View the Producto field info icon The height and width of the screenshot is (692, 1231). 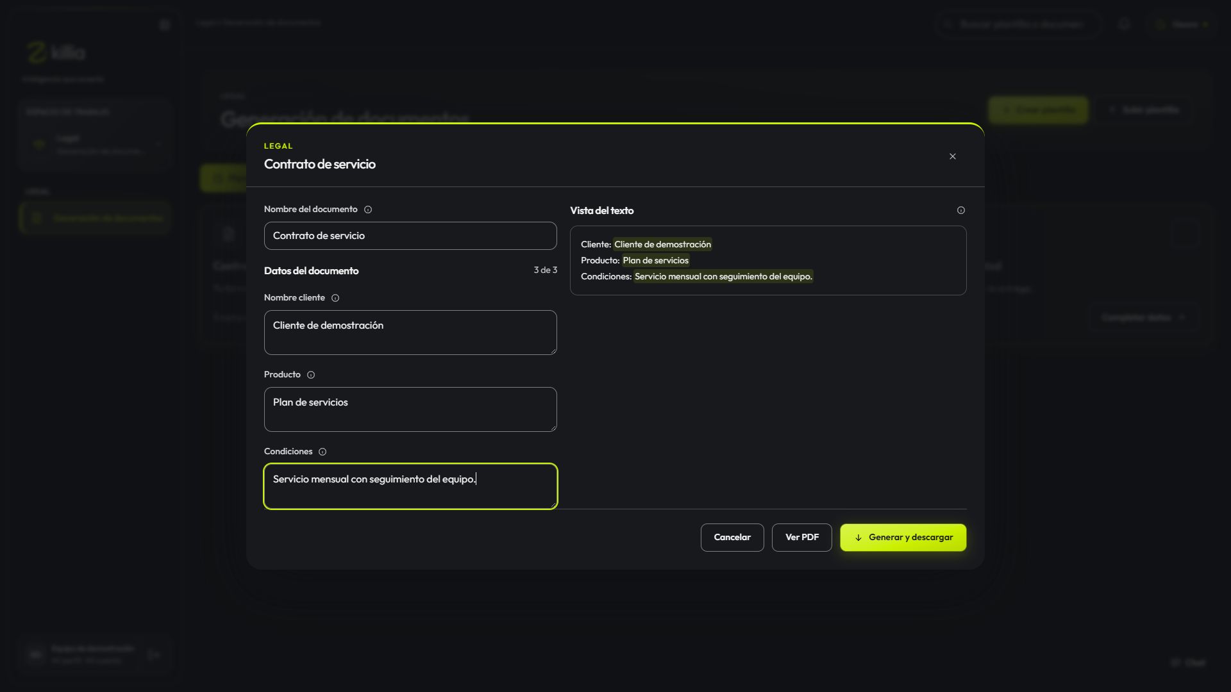click(x=311, y=375)
